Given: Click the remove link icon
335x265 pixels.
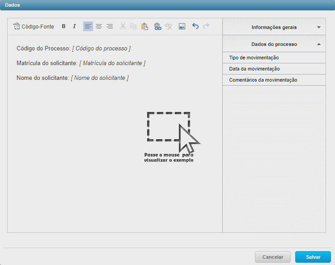Looking at the screenshot, I should [169, 27].
